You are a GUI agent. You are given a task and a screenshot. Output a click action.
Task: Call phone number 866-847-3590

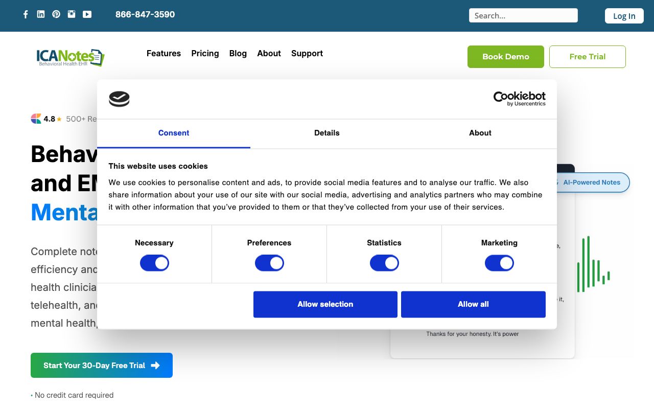(x=145, y=14)
